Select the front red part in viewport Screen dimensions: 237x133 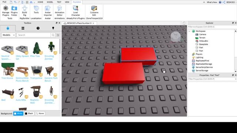pos(123,74)
